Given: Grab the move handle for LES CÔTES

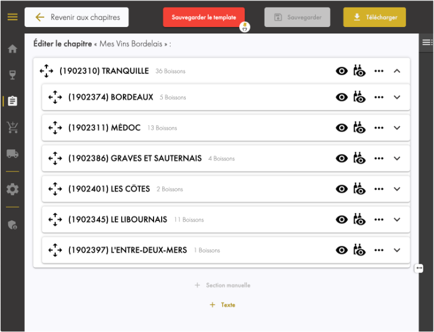Looking at the screenshot, I should [55, 189].
